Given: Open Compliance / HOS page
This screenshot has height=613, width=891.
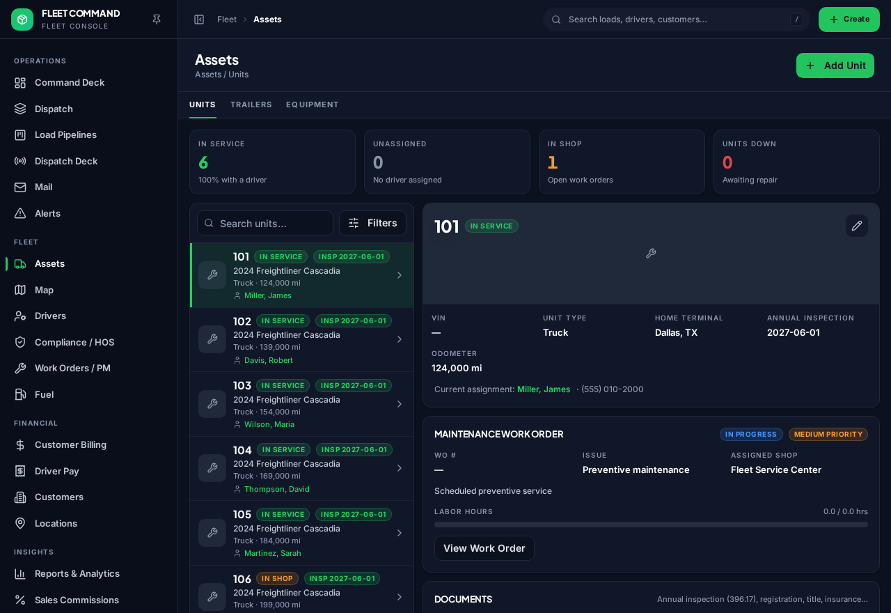Looking at the screenshot, I should pyautogui.click(x=89, y=342).
